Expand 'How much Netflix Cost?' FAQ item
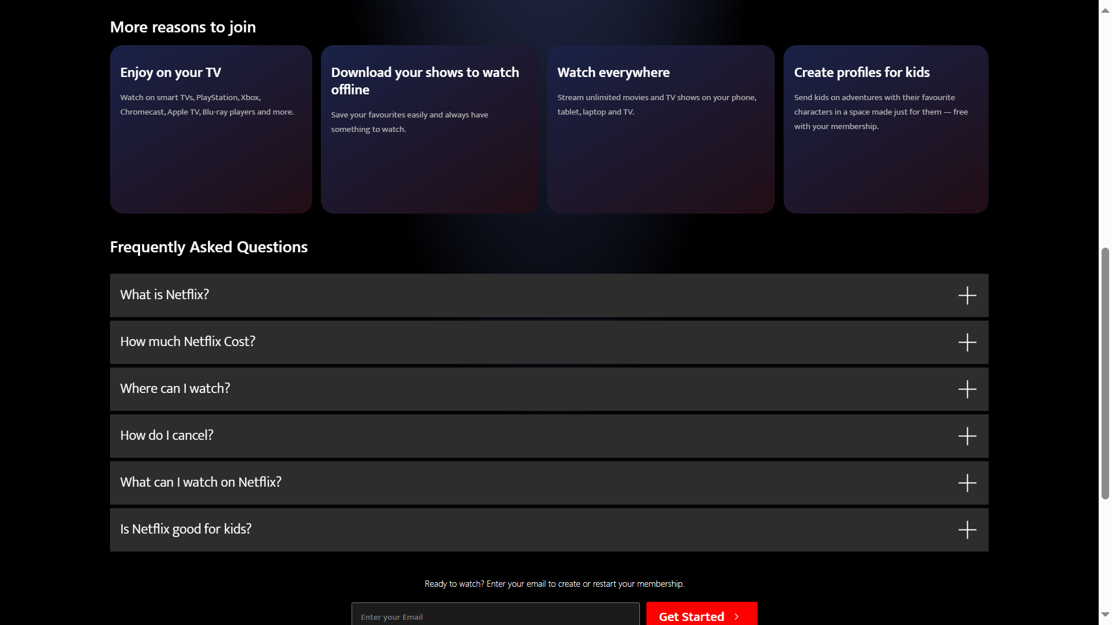The image size is (1112, 625). (x=188, y=341)
